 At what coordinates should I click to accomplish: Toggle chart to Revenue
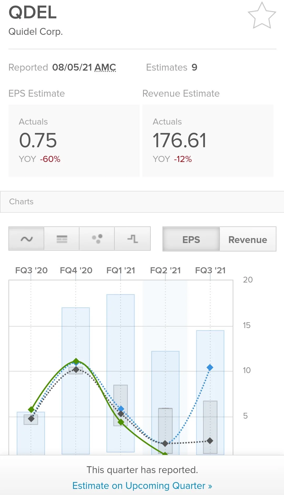(x=248, y=239)
